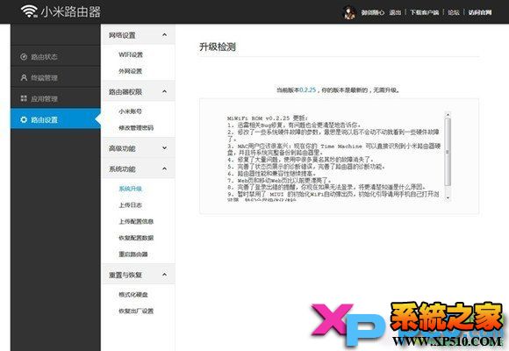The height and width of the screenshot is (351, 509).
Task: Open 路由状态 in left sidebar
Action: pyautogui.click(x=55, y=56)
